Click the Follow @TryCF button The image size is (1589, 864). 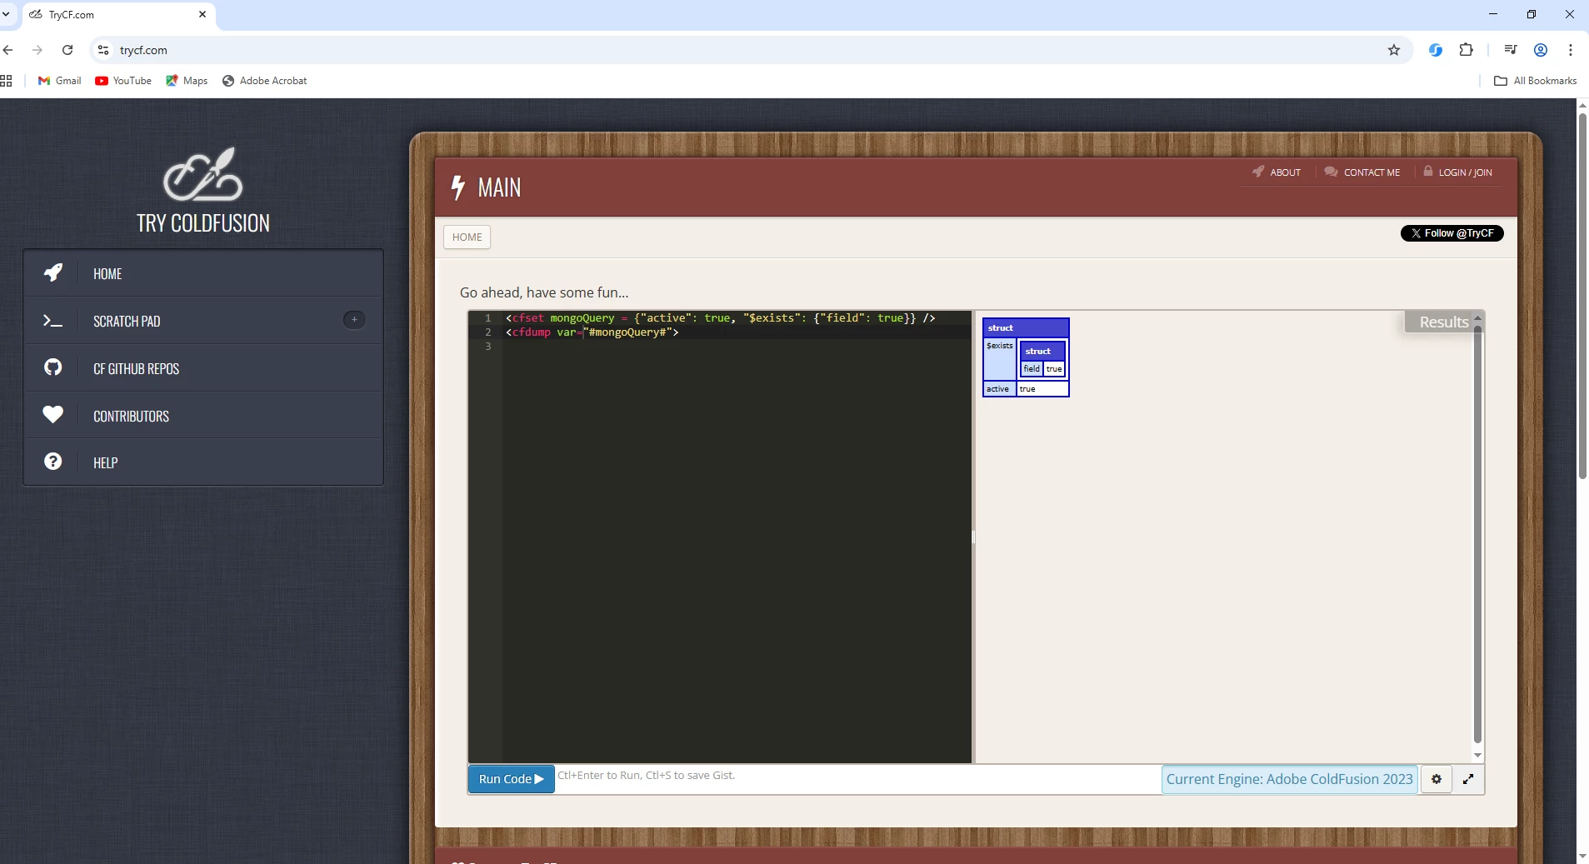[1452, 233]
